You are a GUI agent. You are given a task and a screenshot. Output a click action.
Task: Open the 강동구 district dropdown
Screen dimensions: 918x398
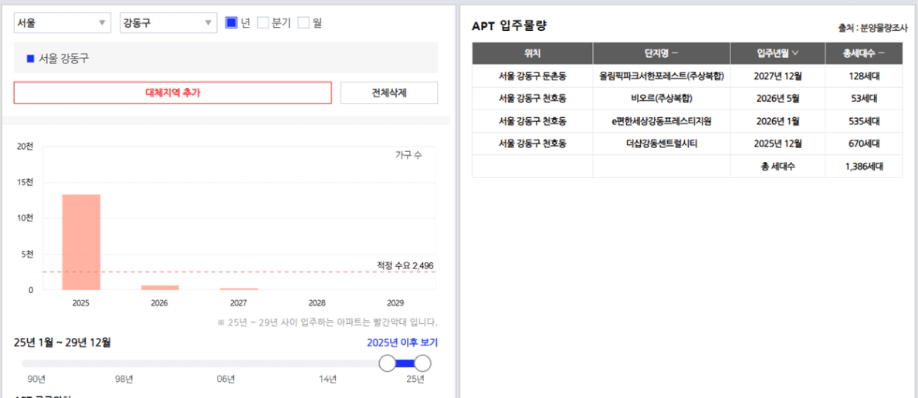(168, 23)
